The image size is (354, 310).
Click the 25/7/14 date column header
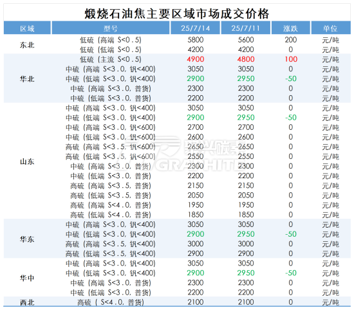[195, 28]
